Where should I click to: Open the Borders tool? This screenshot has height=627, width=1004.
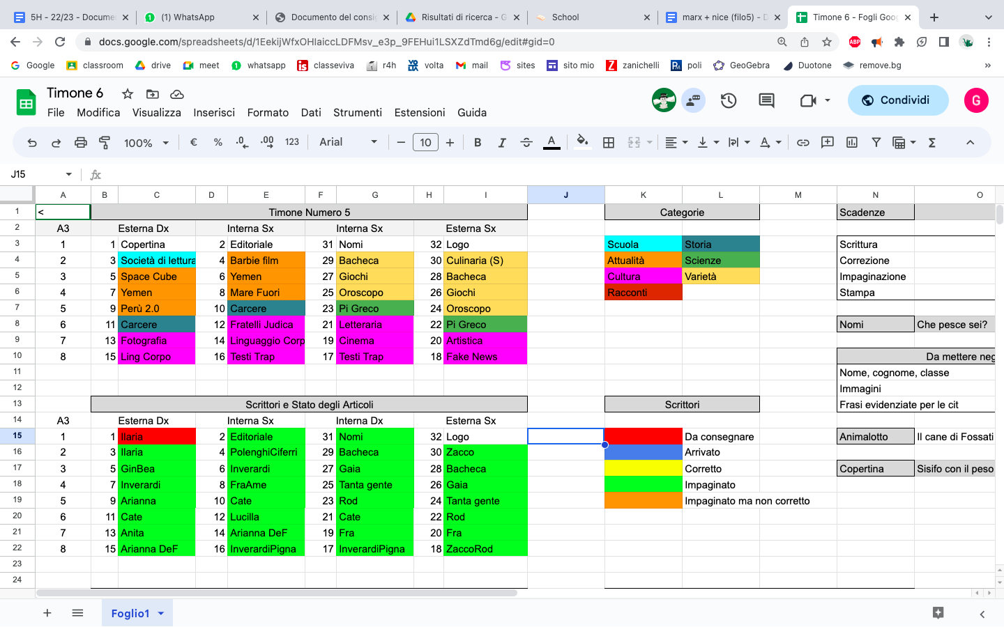tap(609, 142)
